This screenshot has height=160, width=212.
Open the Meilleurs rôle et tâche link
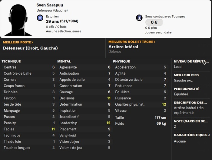(132, 42)
